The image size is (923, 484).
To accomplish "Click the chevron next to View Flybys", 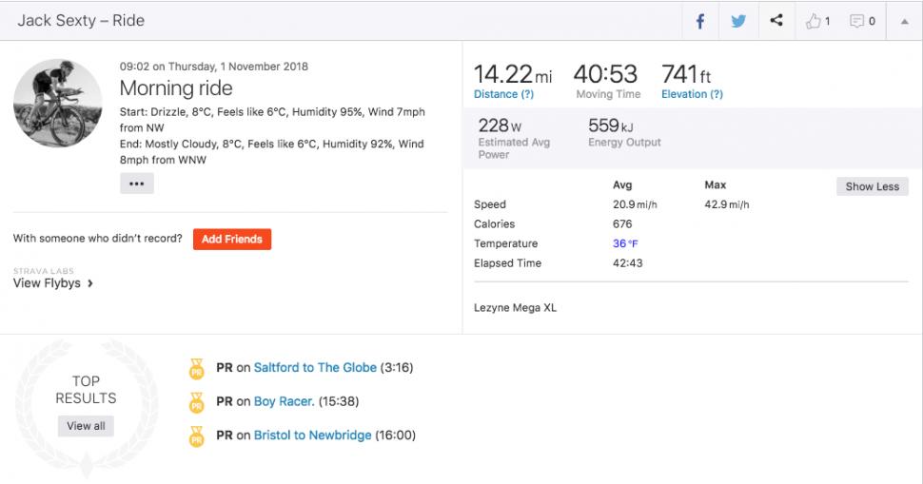I will coord(90,283).
